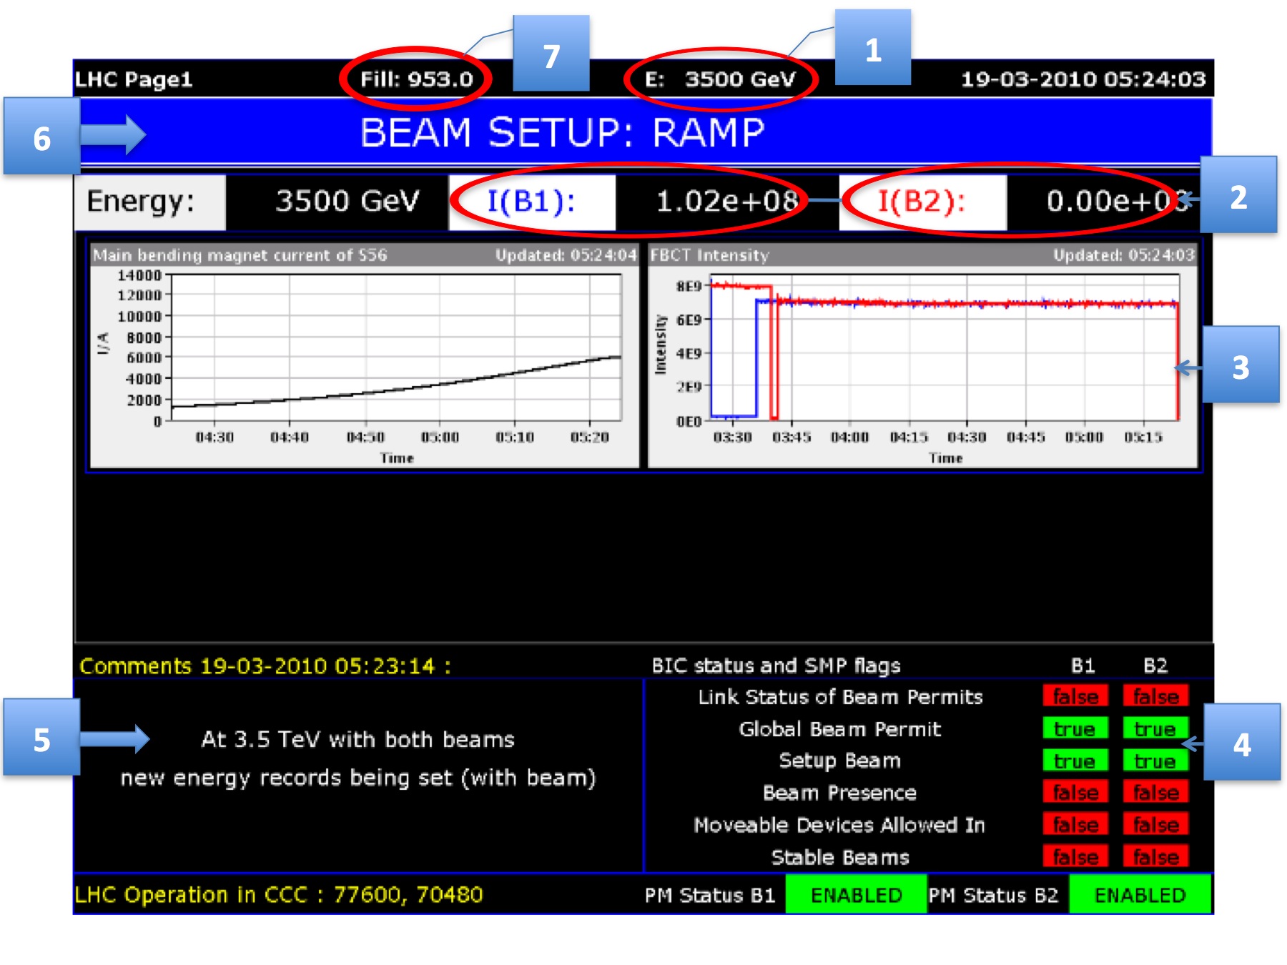Select the I(B2) label box

(922, 202)
